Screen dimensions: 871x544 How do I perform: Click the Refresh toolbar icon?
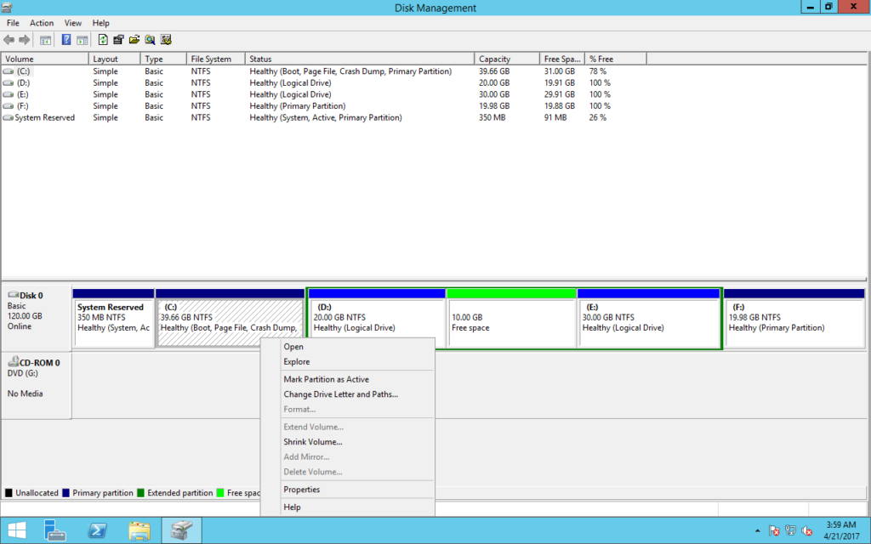(x=103, y=40)
